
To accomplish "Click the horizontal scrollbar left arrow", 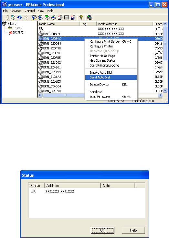I will tap(40, 95).
